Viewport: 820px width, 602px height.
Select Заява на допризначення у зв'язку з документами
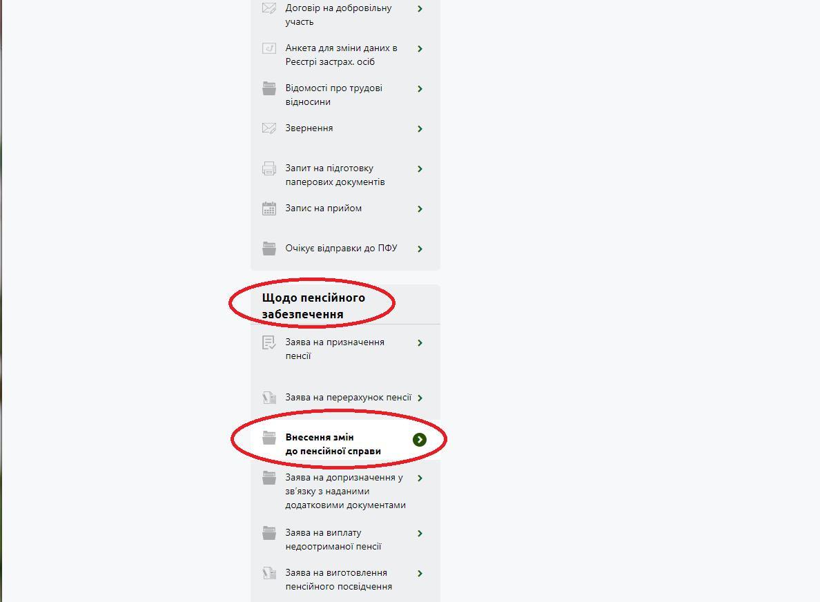[345, 491]
